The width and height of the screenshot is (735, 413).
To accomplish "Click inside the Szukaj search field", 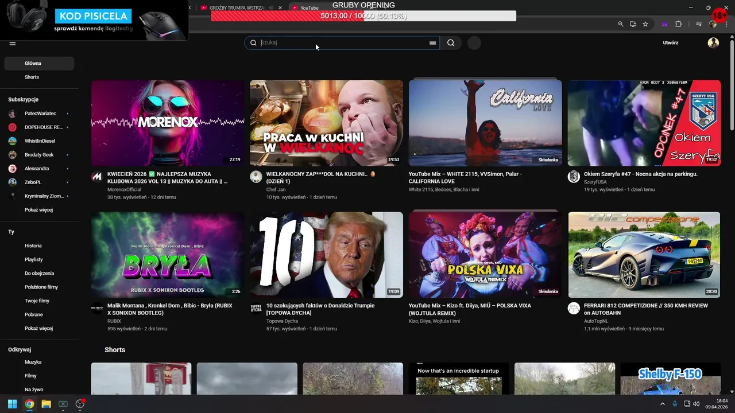I will [343, 42].
